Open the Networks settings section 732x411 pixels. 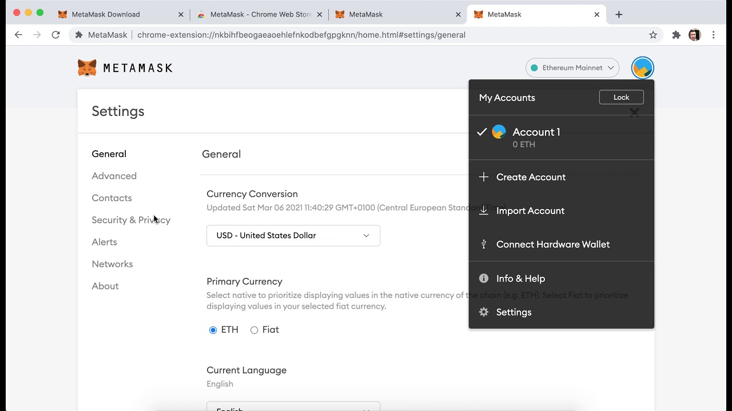point(113,264)
